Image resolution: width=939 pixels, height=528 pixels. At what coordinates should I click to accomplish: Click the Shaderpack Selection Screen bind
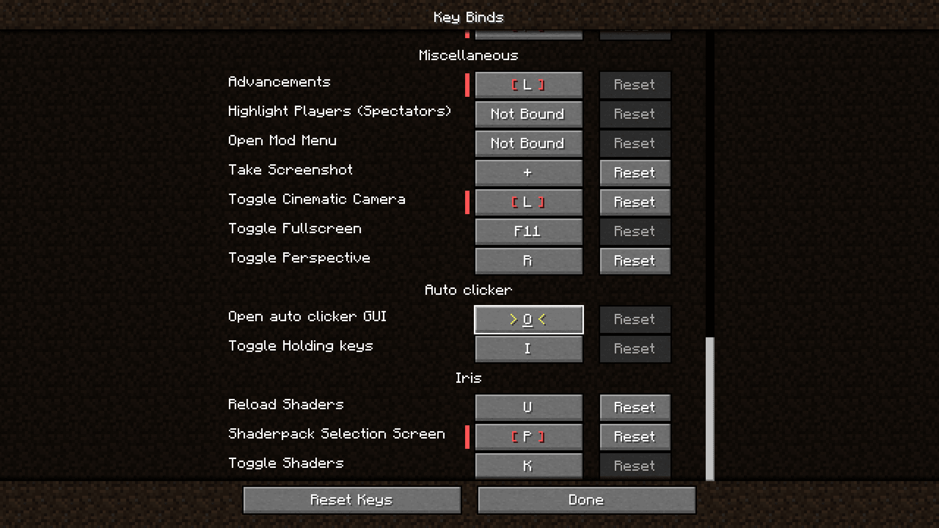(x=528, y=437)
